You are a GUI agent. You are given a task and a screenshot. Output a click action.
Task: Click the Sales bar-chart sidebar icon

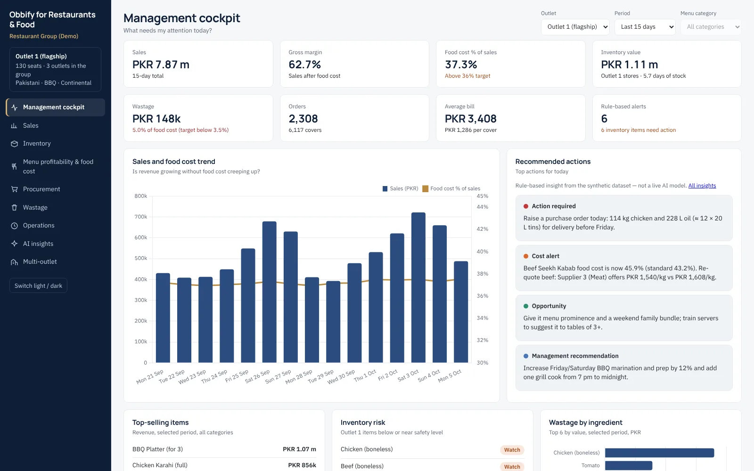(x=14, y=126)
